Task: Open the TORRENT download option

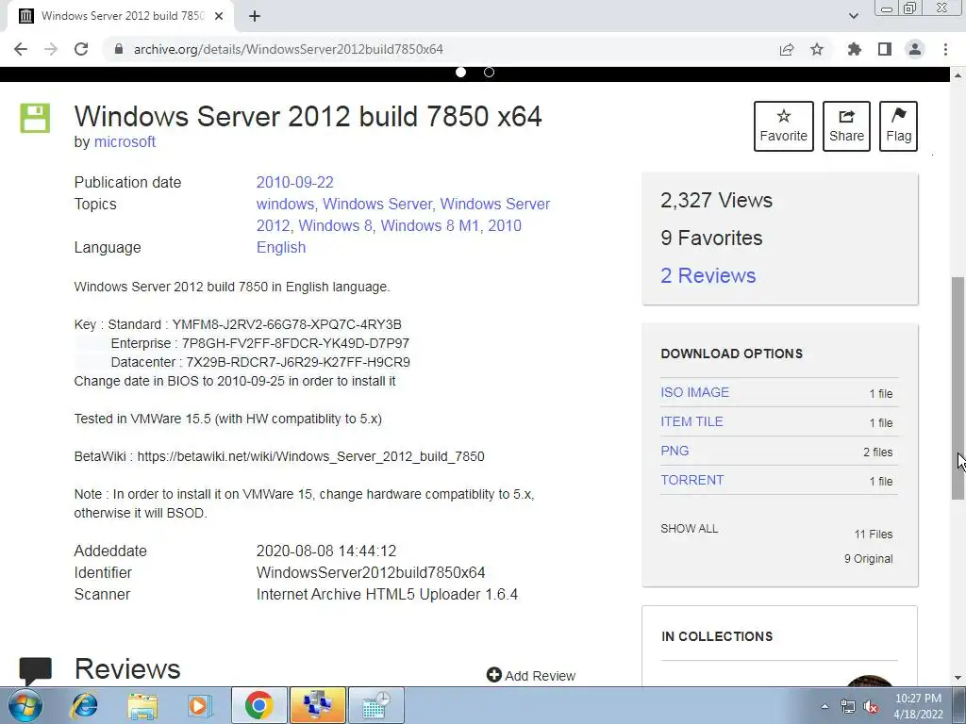Action: click(x=691, y=480)
